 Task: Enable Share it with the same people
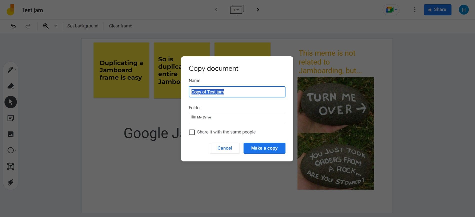[x=192, y=132]
